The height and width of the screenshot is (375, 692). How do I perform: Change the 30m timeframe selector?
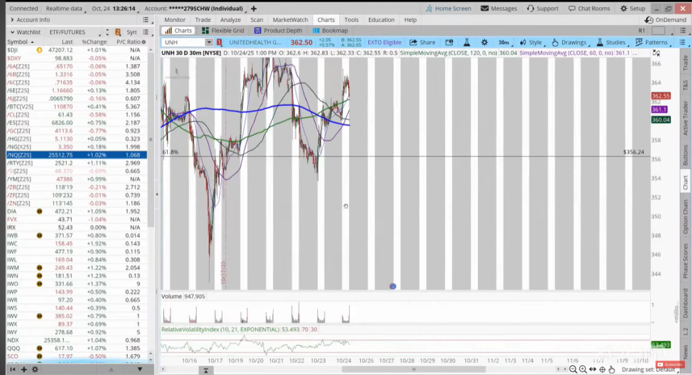(x=504, y=42)
